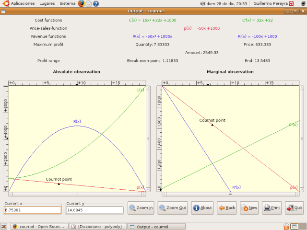This screenshot has height=230, width=307.
Task: Click the C'(x) label in marginal graph
Action: coord(293,125)
